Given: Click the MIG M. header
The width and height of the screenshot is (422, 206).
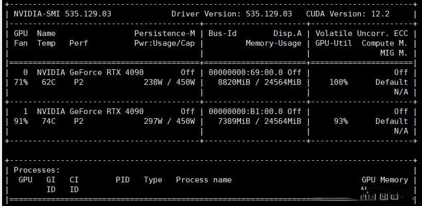Looking at the screenshot, I should [394, 53].
